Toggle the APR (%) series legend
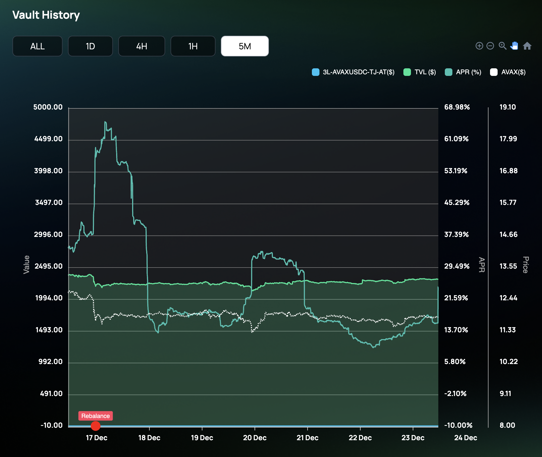The image size is (542, 457). click(463, 72)
